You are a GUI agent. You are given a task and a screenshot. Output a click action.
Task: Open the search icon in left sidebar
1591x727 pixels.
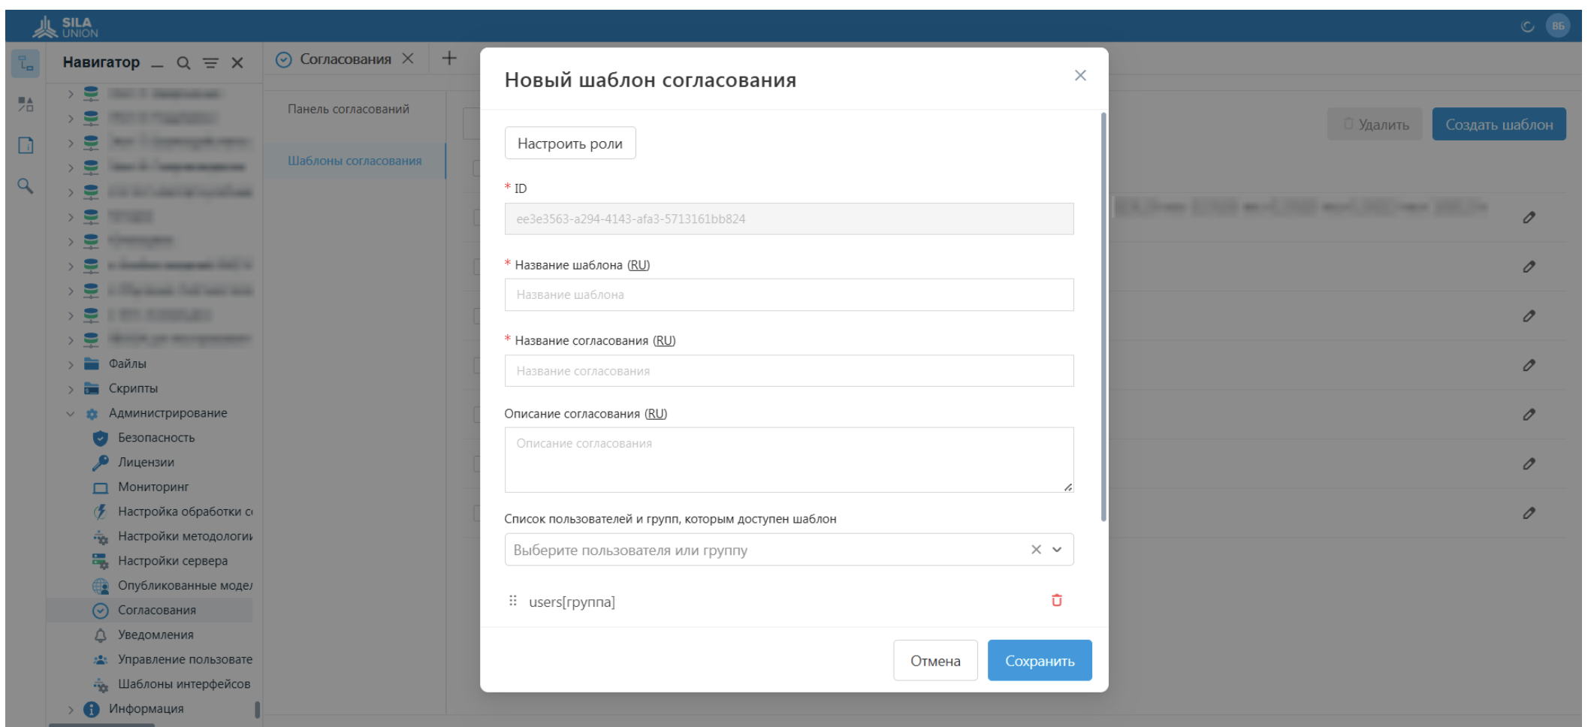click(26, 186)
